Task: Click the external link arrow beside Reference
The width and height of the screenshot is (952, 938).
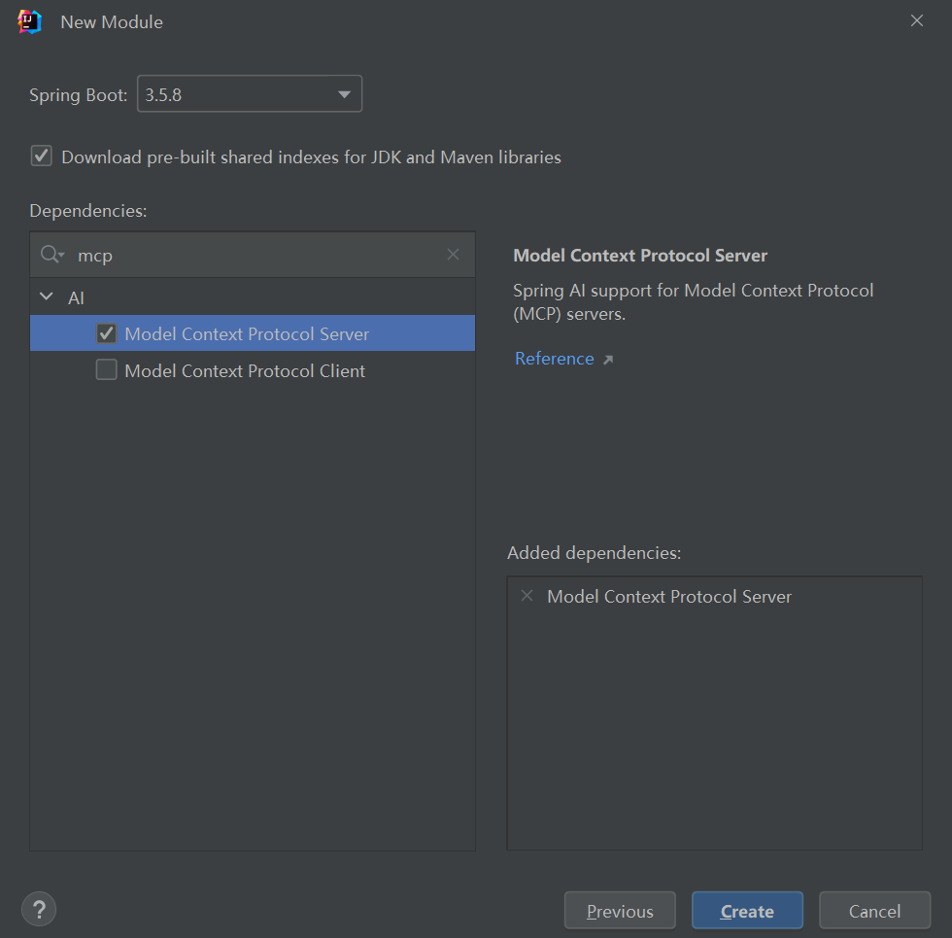Action: 608,360
